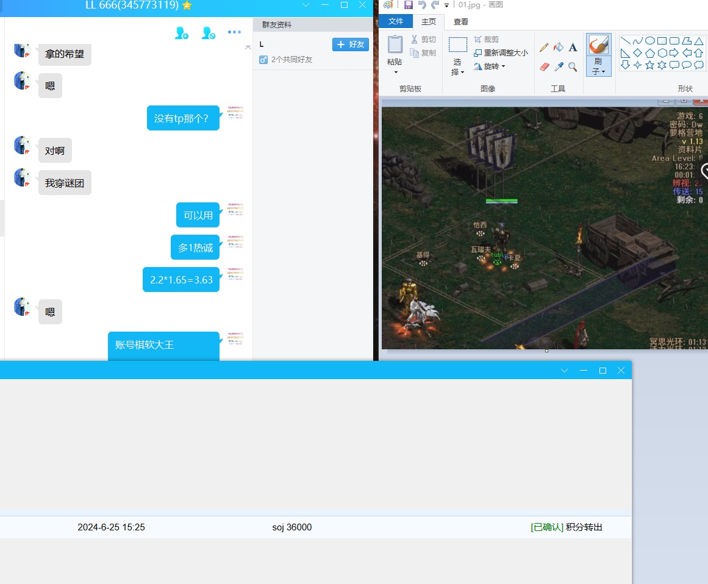
Task: Click Resize (重新调整大小) button
Action: (501, 53)
